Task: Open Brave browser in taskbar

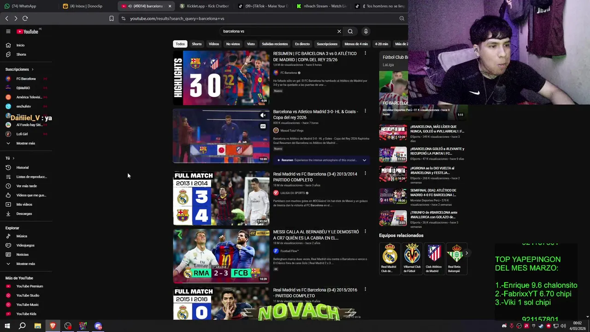Action: 53,326
